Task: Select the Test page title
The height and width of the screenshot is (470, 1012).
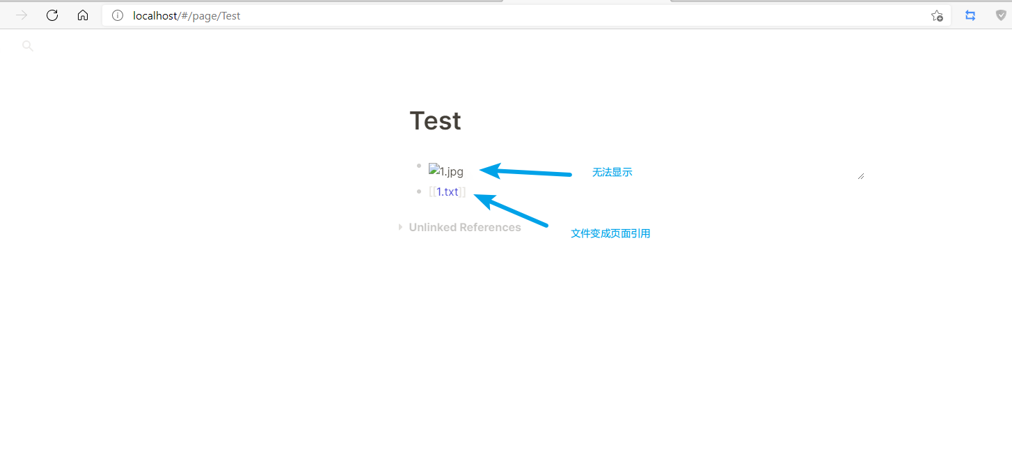Action: click(435, 120)
